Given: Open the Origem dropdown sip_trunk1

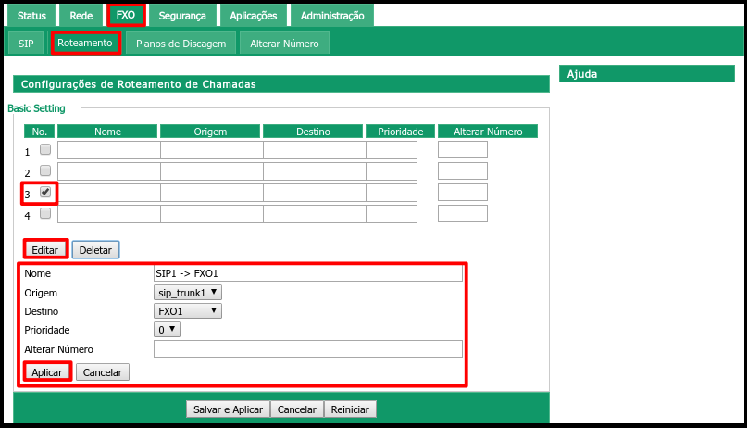Looking at the screenshot, I should click(x=189, y=293).
